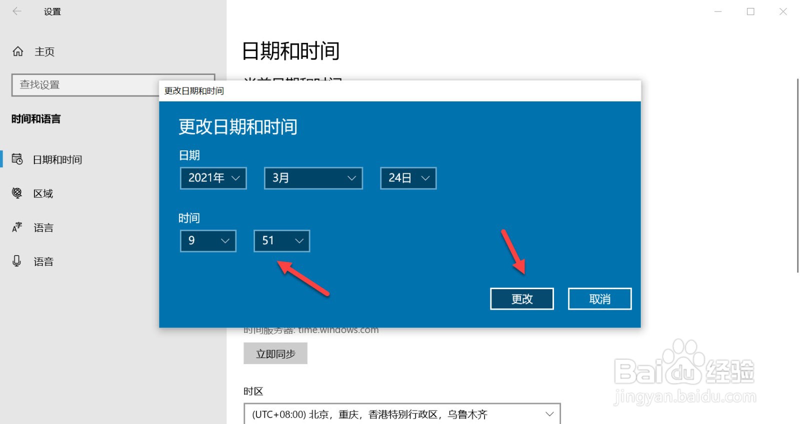Open the hour dropdown showing 9
The width and height of the screenshot is (800, 424).
click(x=208, y=241)
